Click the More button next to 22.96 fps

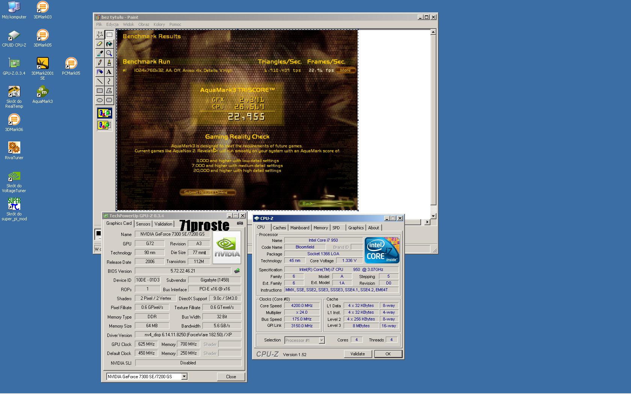click(346, 70)
